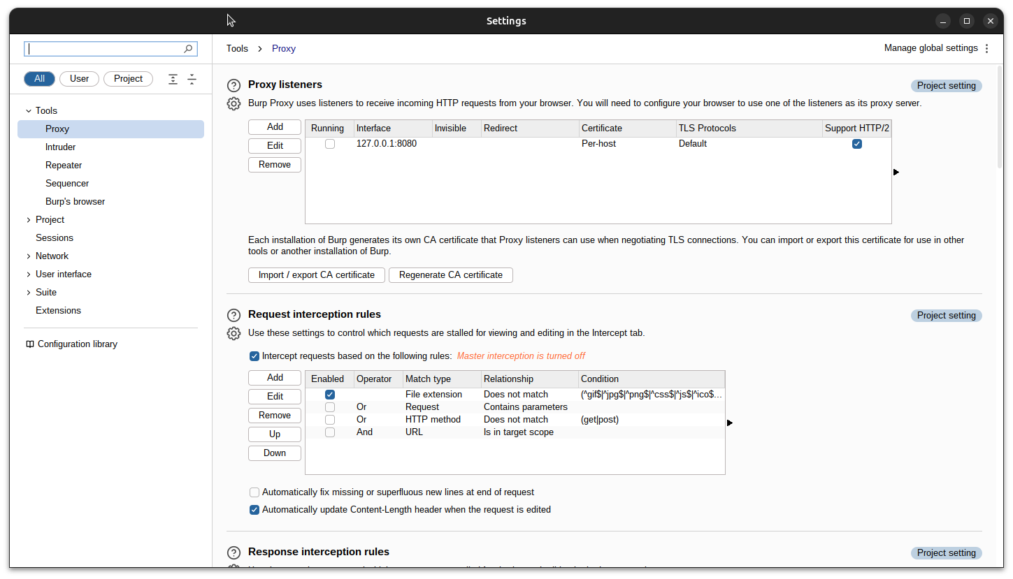Screen dimensions: 1013x579
Task: Click the Project setting badge beside Proxy listeners
Action: click(x=947, y=86)
